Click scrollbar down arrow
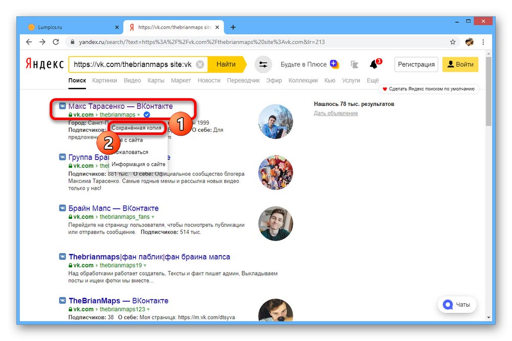Screen dimensions: 512x341 tap(488, 317)
